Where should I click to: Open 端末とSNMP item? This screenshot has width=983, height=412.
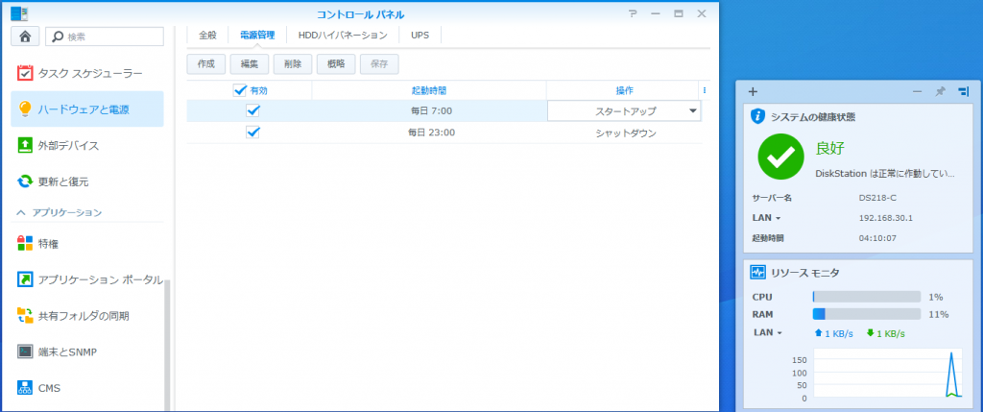click(x=87, y=351)
